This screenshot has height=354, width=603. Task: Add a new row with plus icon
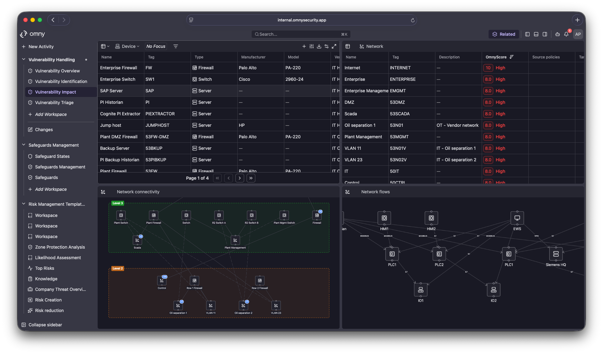point(304,46)
